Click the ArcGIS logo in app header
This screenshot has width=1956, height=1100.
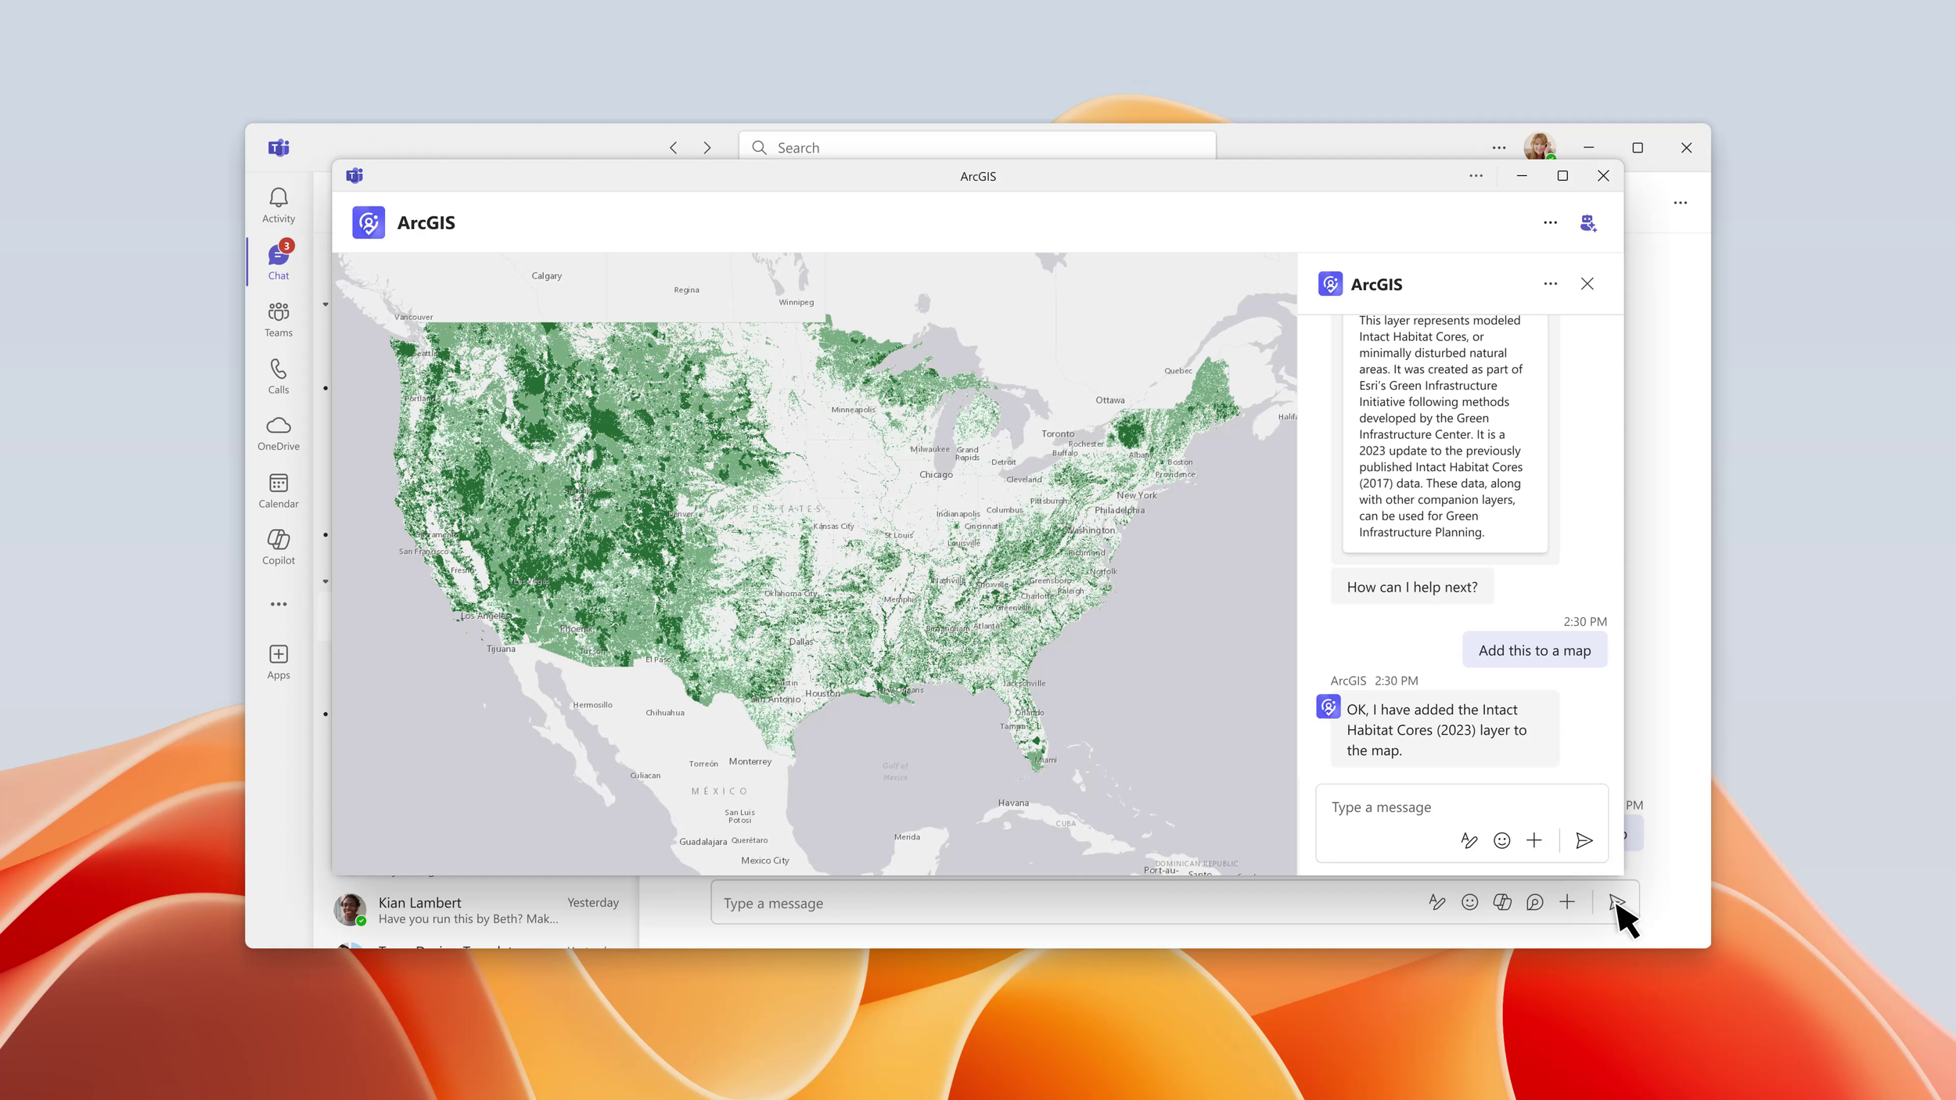coord(369,222)
